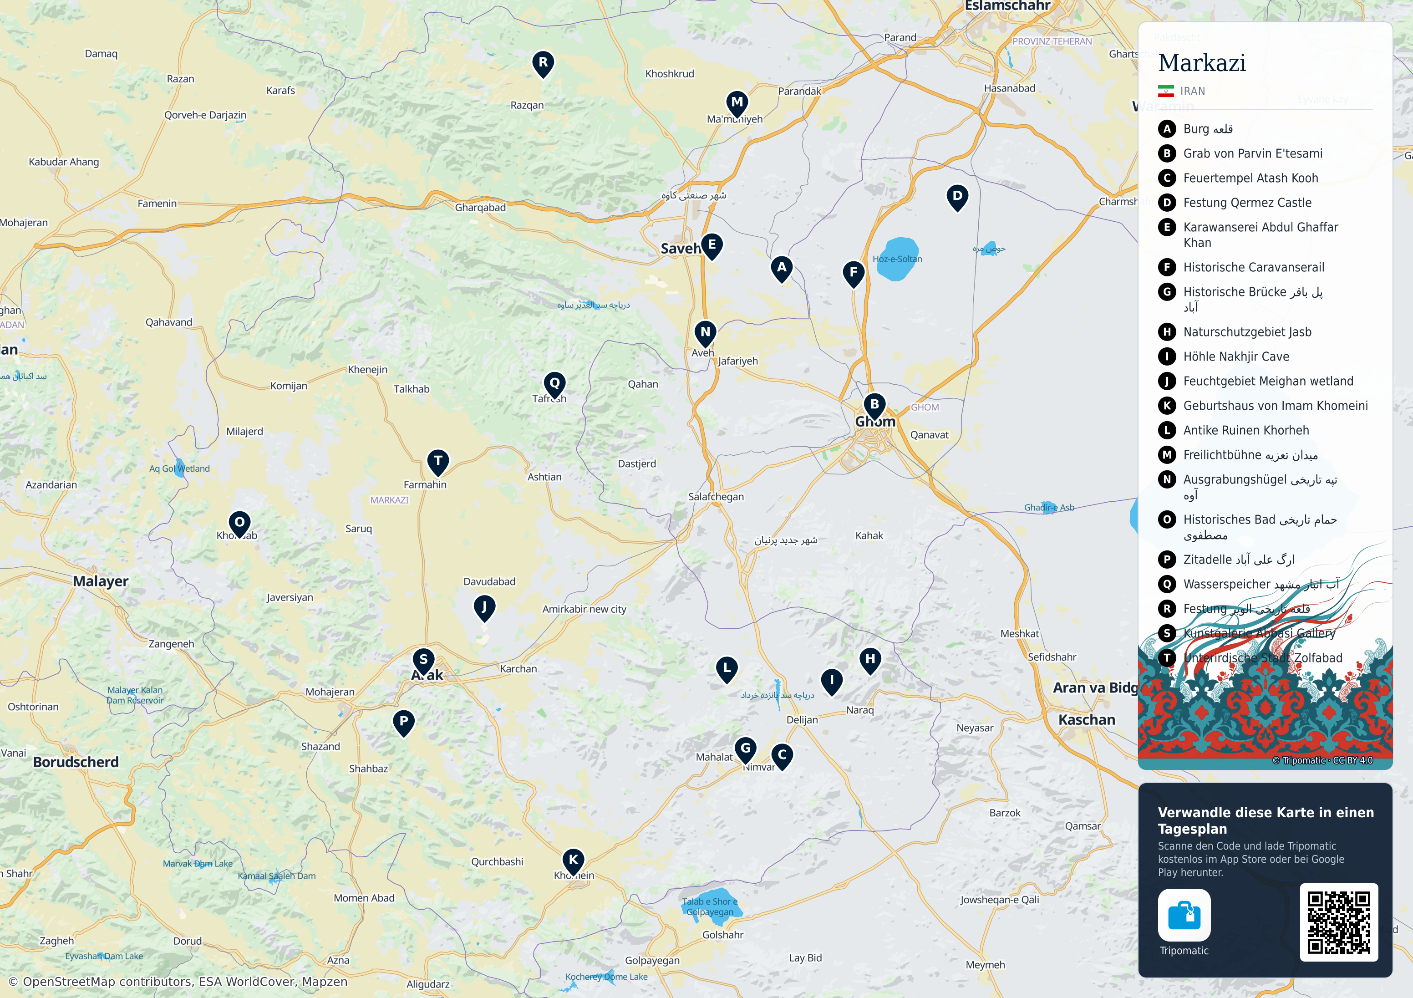This screenshot has height=998, width=1413.
Task: Click the OpenStreetMap contributors attribution
Action: tap(178, 981)
